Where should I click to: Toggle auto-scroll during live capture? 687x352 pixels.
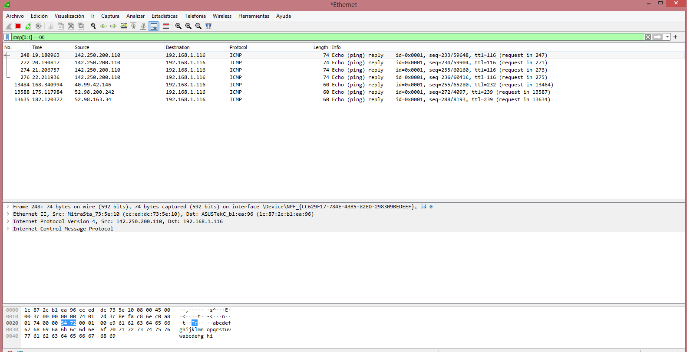[x=154, y=26]
